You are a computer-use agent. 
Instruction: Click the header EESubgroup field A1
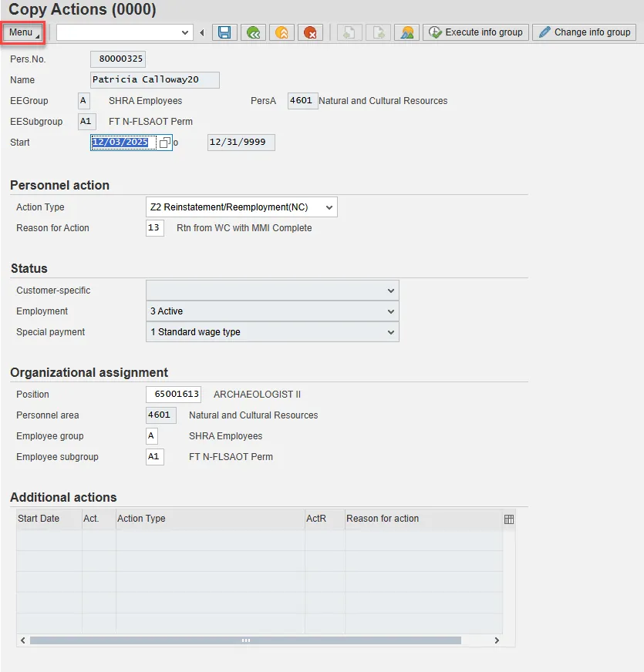[x=87, y=122]
